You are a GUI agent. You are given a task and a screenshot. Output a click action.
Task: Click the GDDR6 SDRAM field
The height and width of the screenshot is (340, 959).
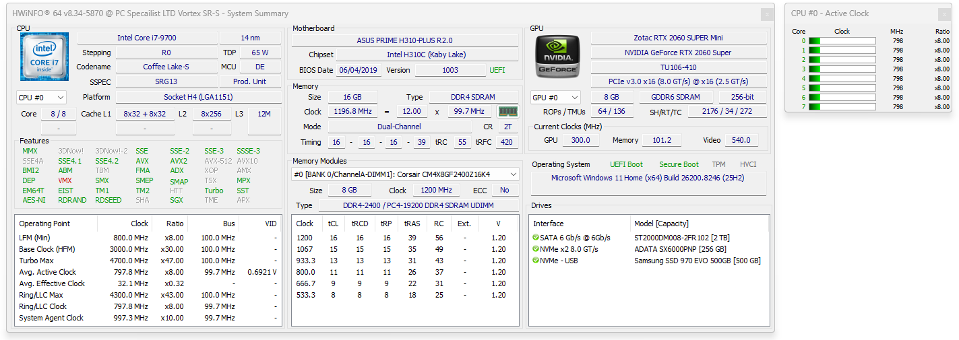tap(675, 97)
